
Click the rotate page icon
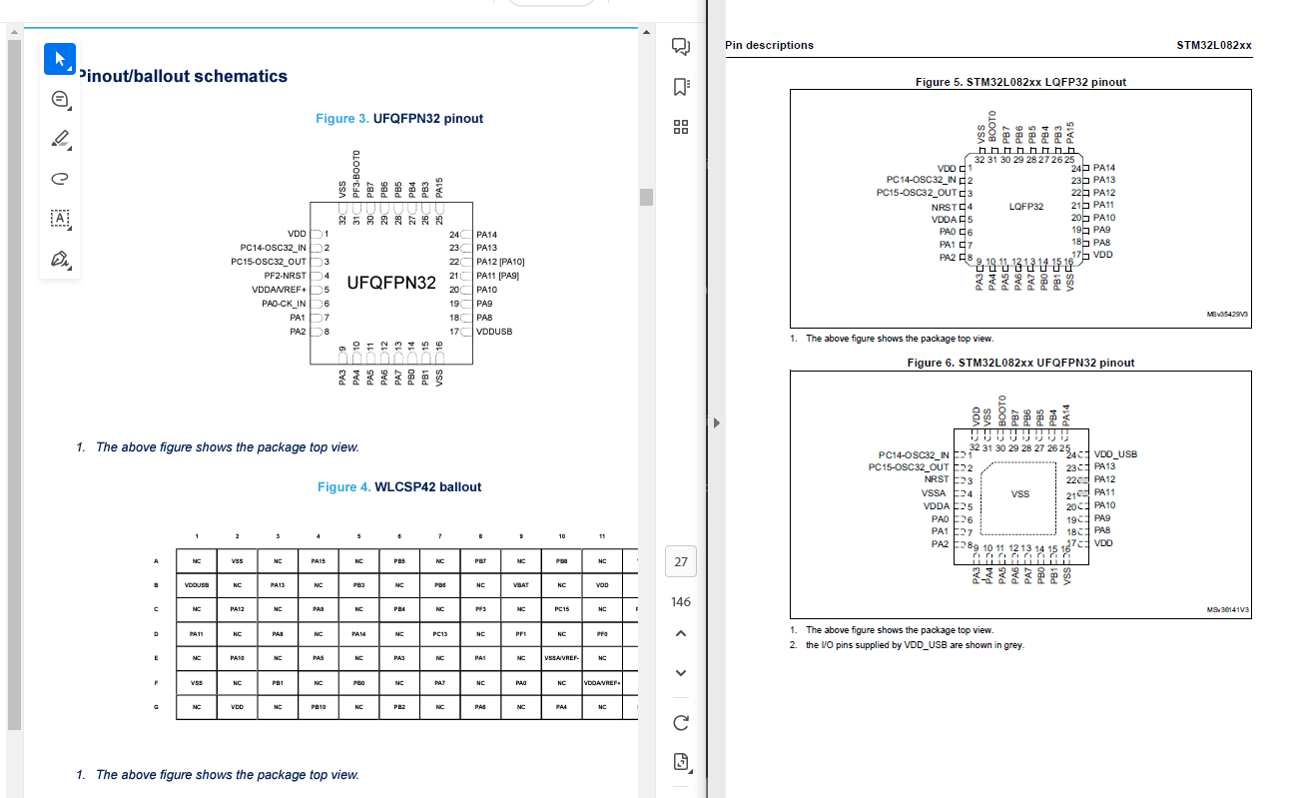click(680, 721)
